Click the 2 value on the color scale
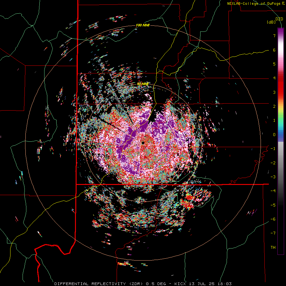Viewport: 286px width, 286px height. pyautogui.click(x=274, y=106)
